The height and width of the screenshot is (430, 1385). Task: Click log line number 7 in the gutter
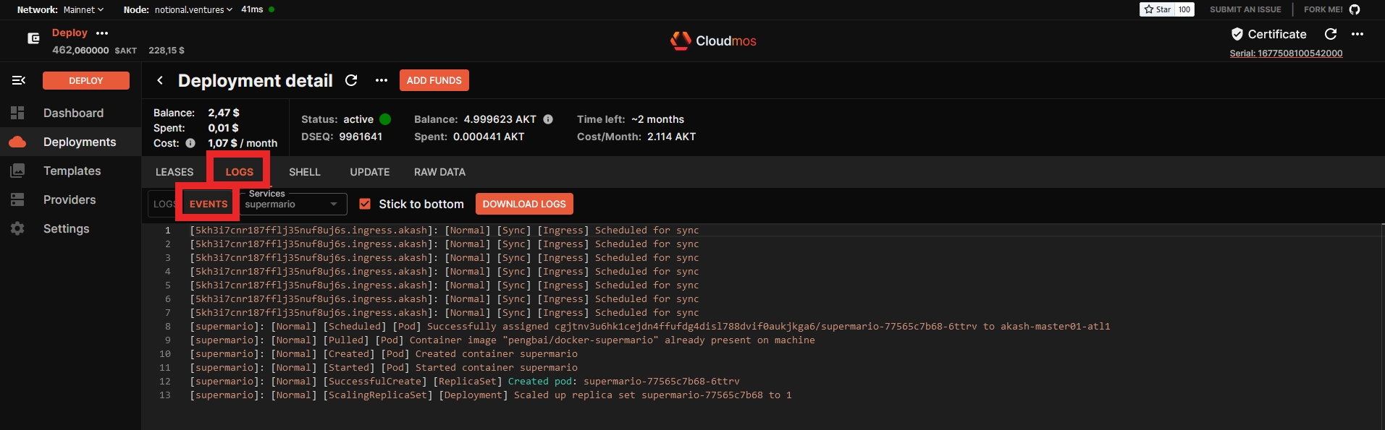click(x=168, y=313)
